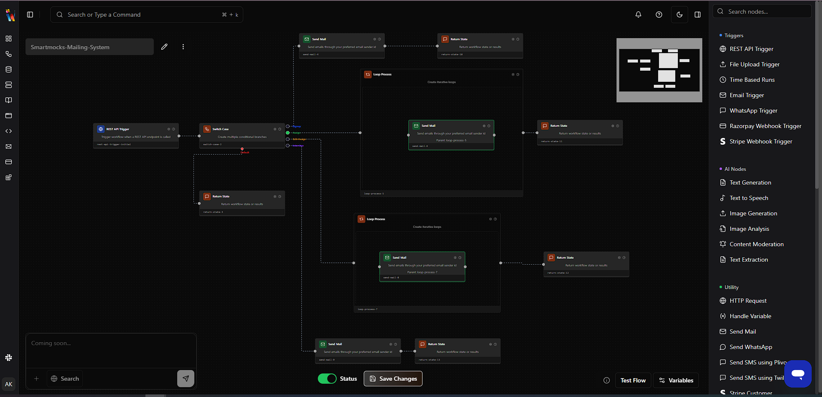Click the send paper plane icon
822x397 pixels.
(x=186, y=379)
